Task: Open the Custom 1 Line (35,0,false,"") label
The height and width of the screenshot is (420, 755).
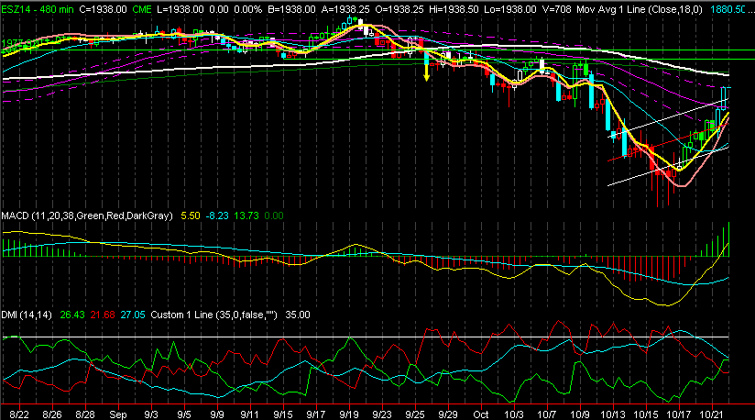Action: (x=213, y=315)
